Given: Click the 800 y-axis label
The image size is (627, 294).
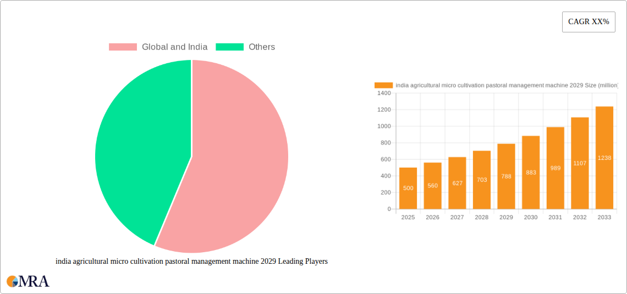Looking at the screenshot, I should pyautogui.click(x=386, y=143).
